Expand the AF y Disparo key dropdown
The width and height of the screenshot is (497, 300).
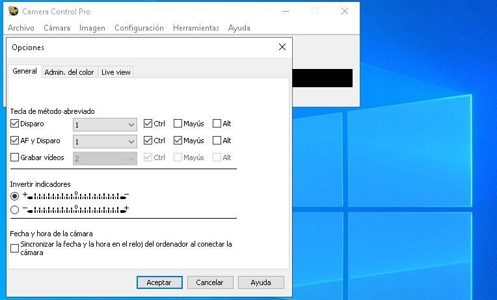(105, 141)
